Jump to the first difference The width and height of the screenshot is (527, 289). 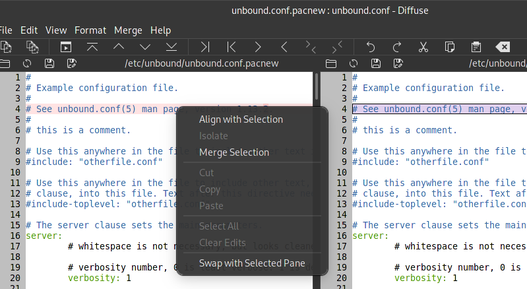[92, 47]
